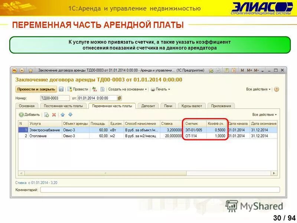Click the 'Ставка' column header
Image resolution: width=297 pixels, height=223 pixels.
tap(171, 123)
